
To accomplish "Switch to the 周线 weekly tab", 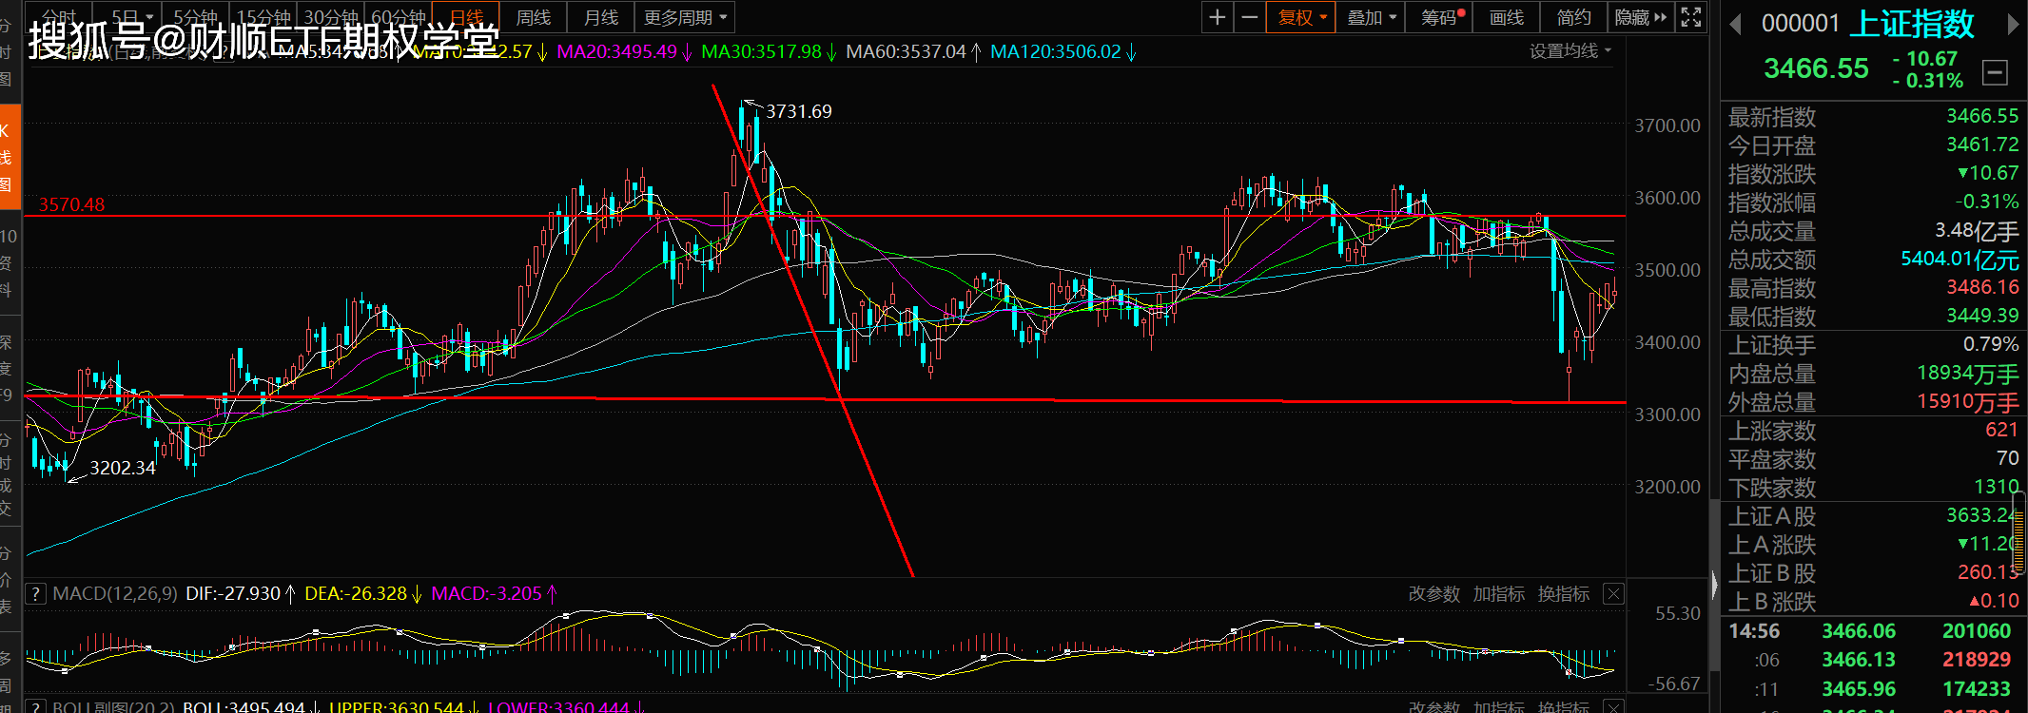I will pyautogui.click(x=533, y=17).
